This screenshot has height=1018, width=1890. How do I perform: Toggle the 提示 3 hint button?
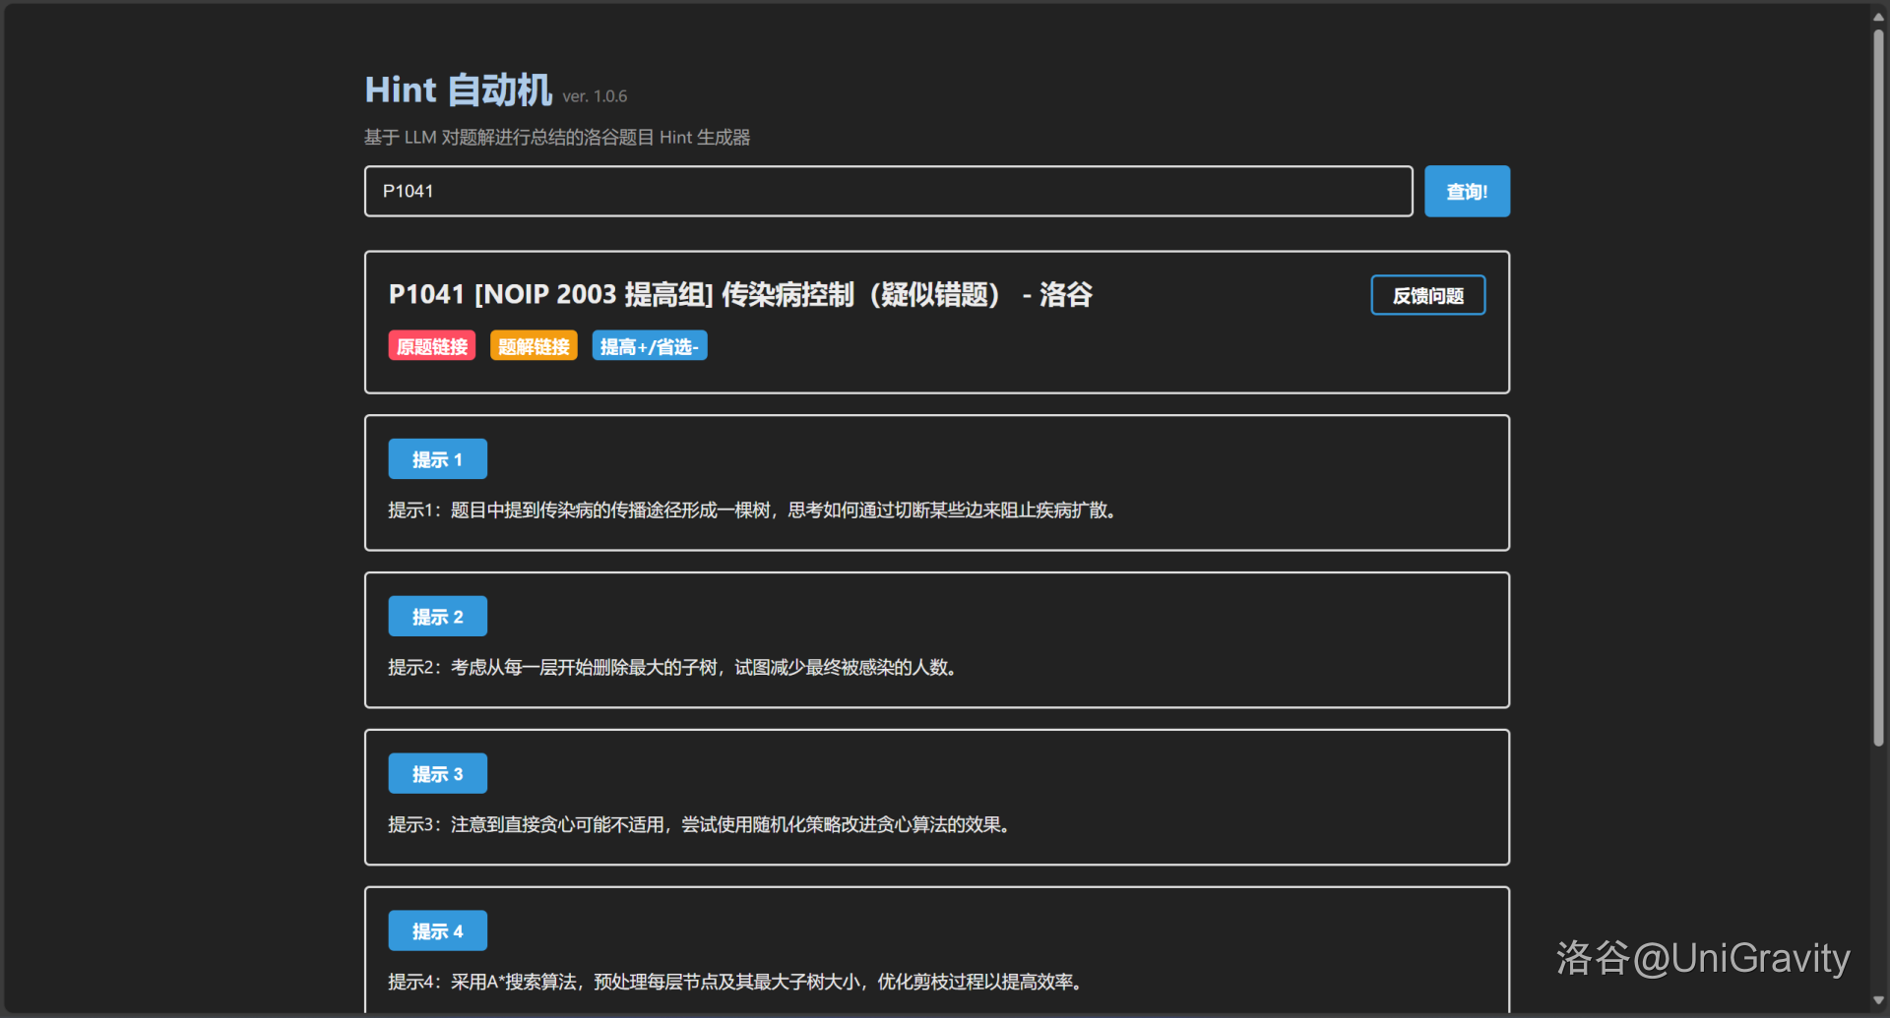point(437,774)
